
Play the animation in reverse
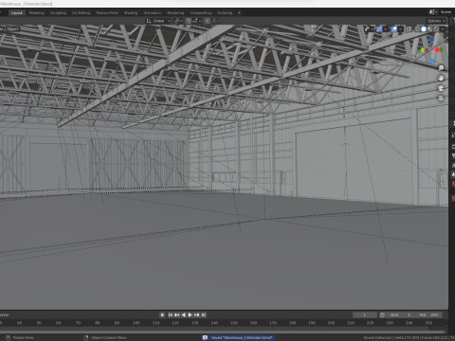(184, 314)
